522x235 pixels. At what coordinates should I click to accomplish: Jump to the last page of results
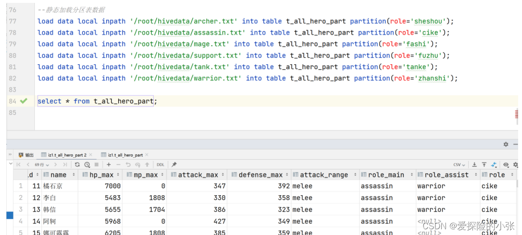[x=65, y=164]
